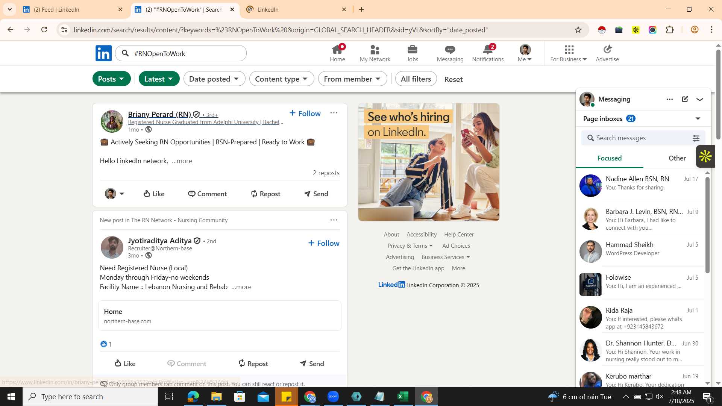This screenshot has width=722, height=406.
Task: Expand Date posted filter
Action: pos(214,79)
